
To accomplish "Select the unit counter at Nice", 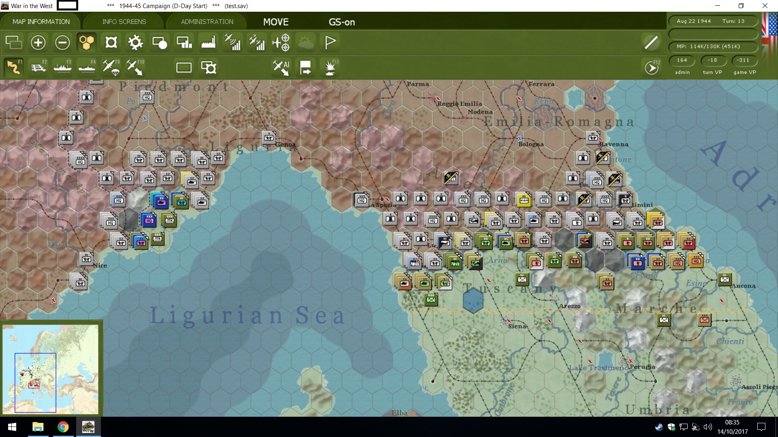I will coord(86,259).
